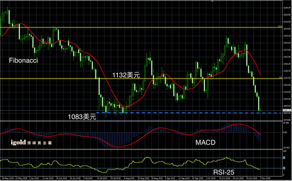Image resolution: width=292 pixels, height=181 pixels.
Task: Click the RSI upper level marker box
Action: (284, 158)
